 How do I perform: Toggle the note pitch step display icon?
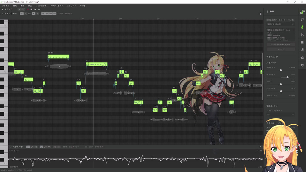33,14
